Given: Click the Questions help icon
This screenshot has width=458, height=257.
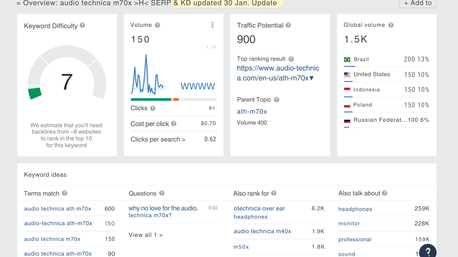Looking at the screenshot, I should (162, 193).
